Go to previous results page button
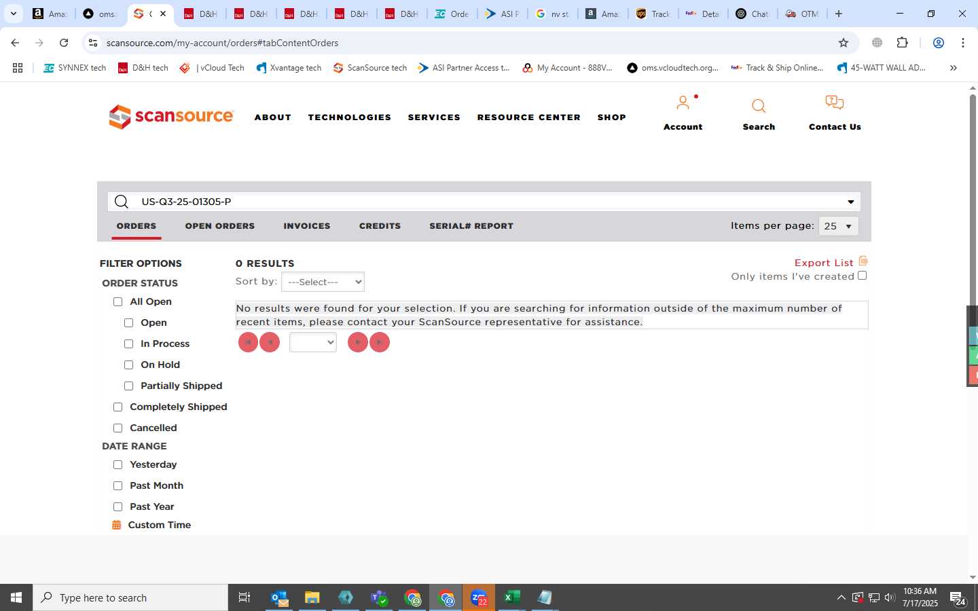The image size is (978, 611). coord(270,342)
